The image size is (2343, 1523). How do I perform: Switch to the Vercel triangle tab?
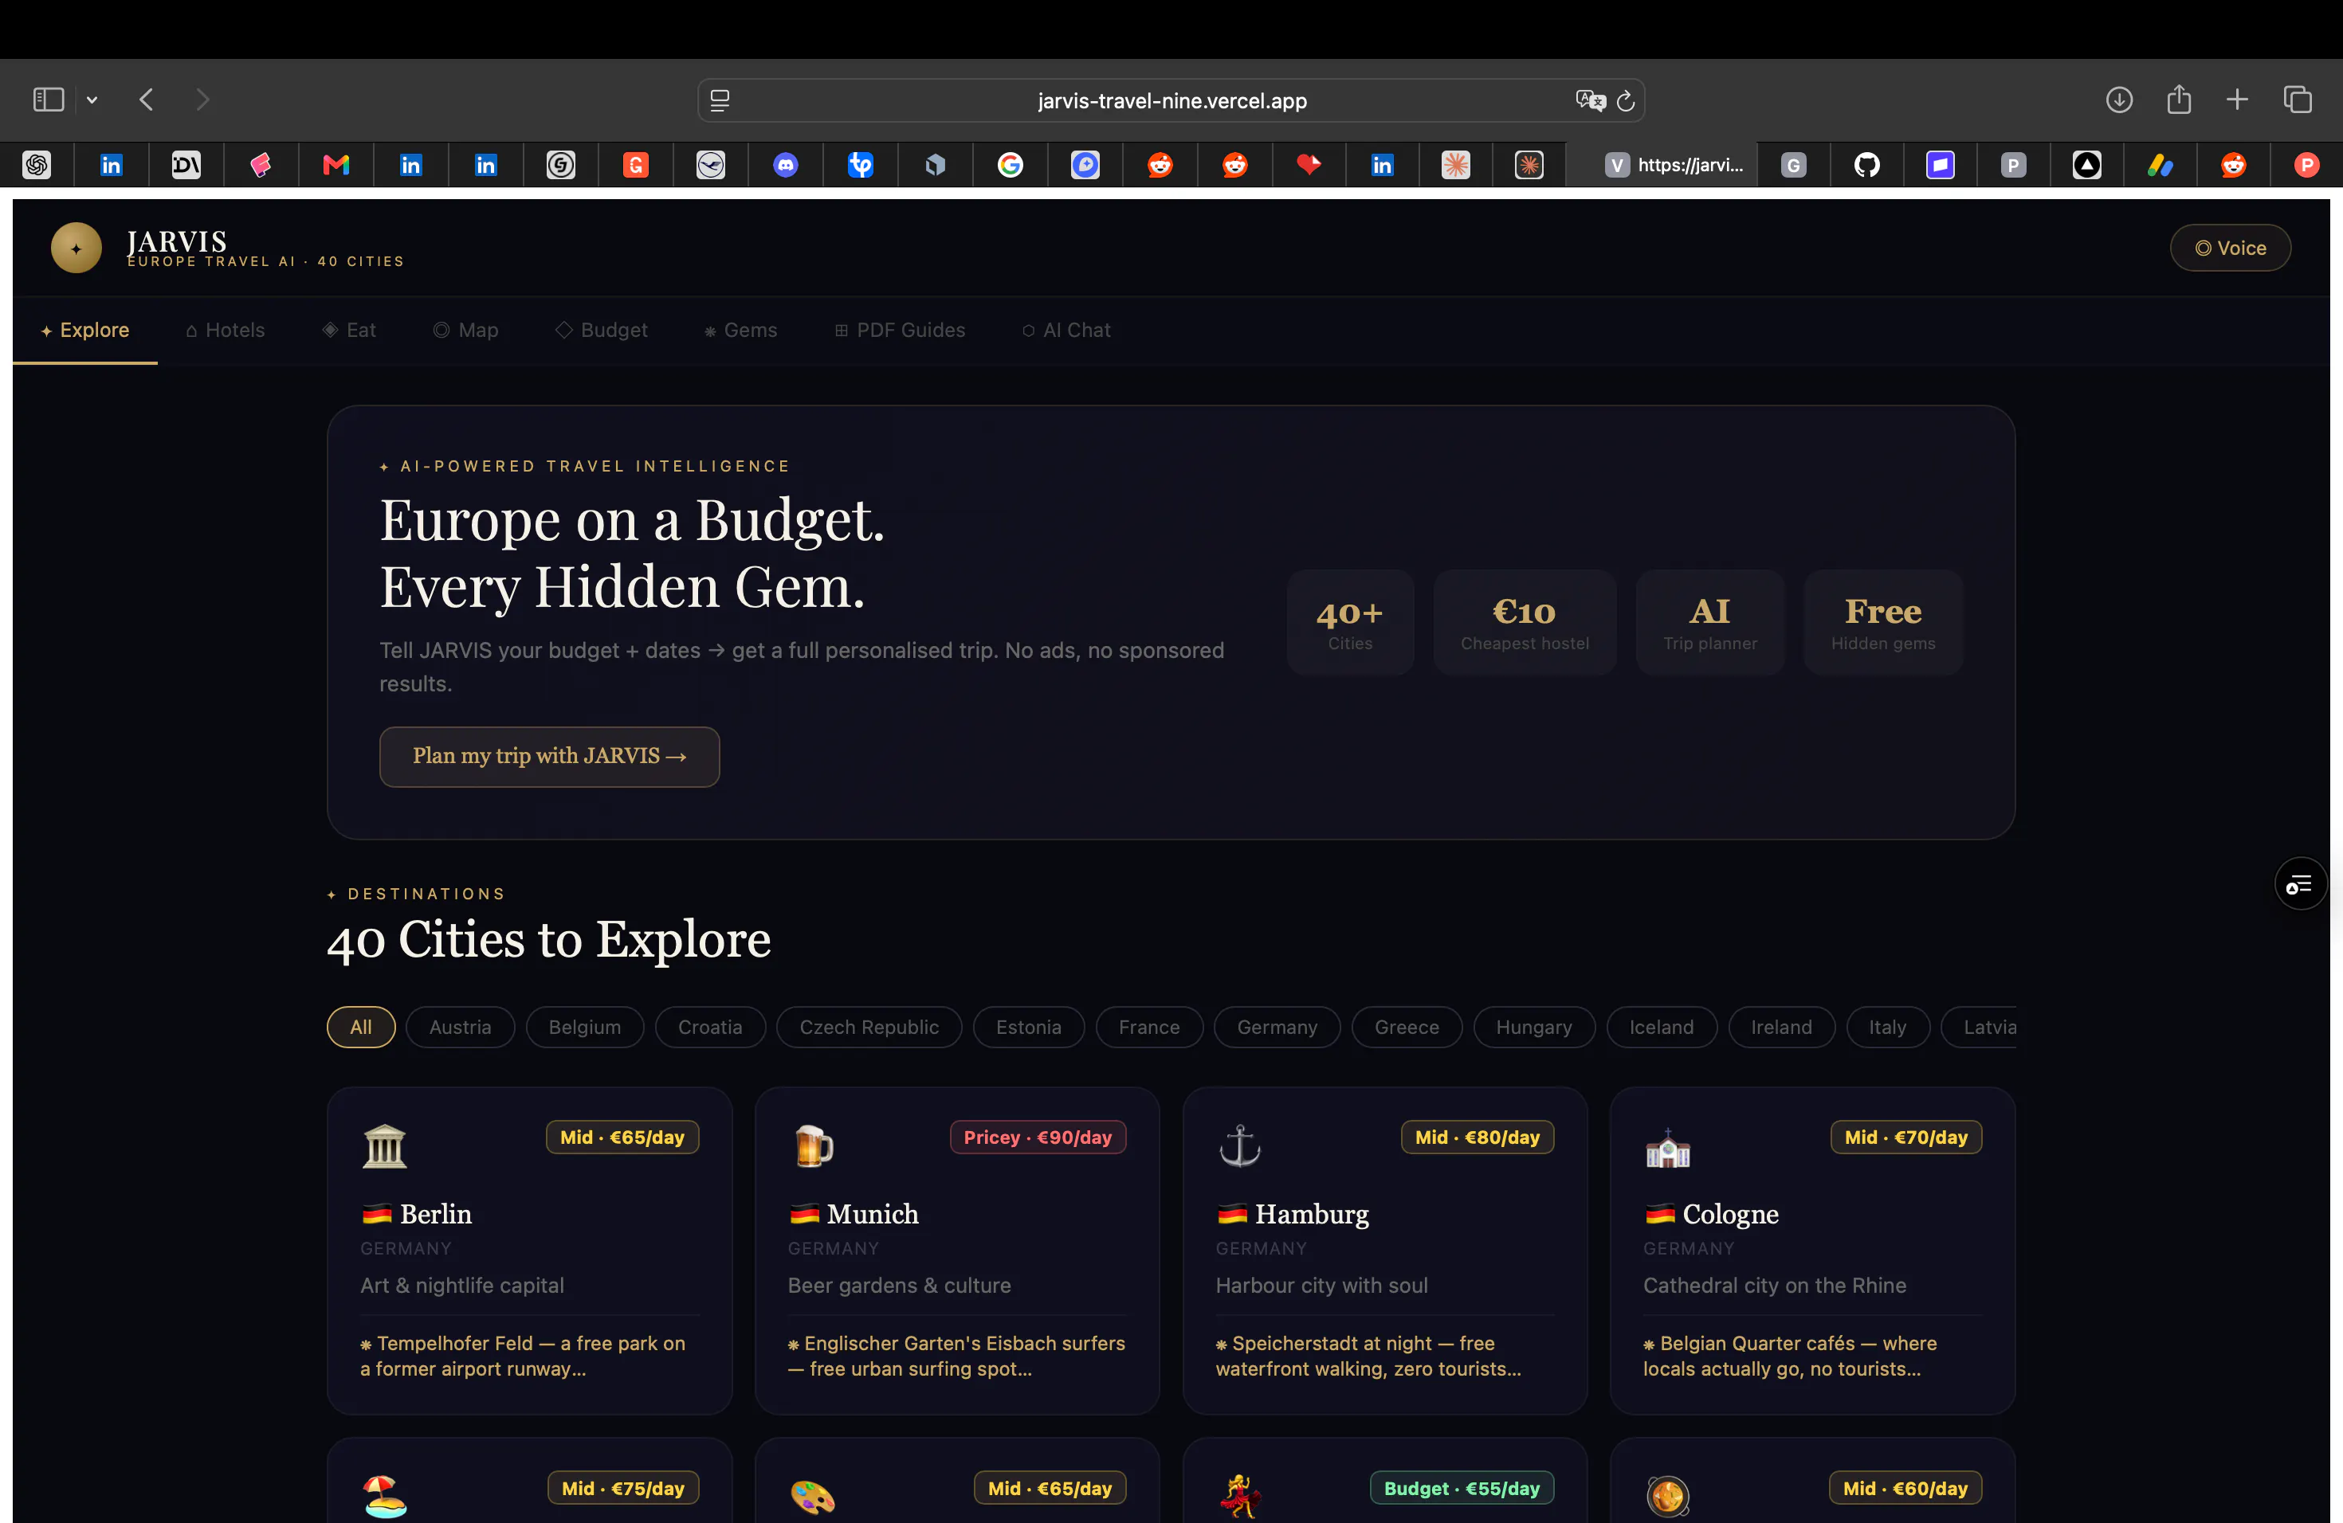pyautogui.click(x=2086, y=164)
